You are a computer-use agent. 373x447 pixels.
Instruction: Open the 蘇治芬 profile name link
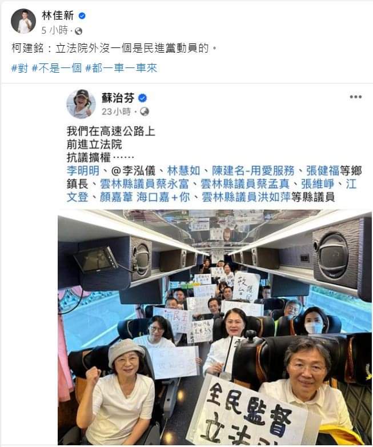tap(118, 98)
